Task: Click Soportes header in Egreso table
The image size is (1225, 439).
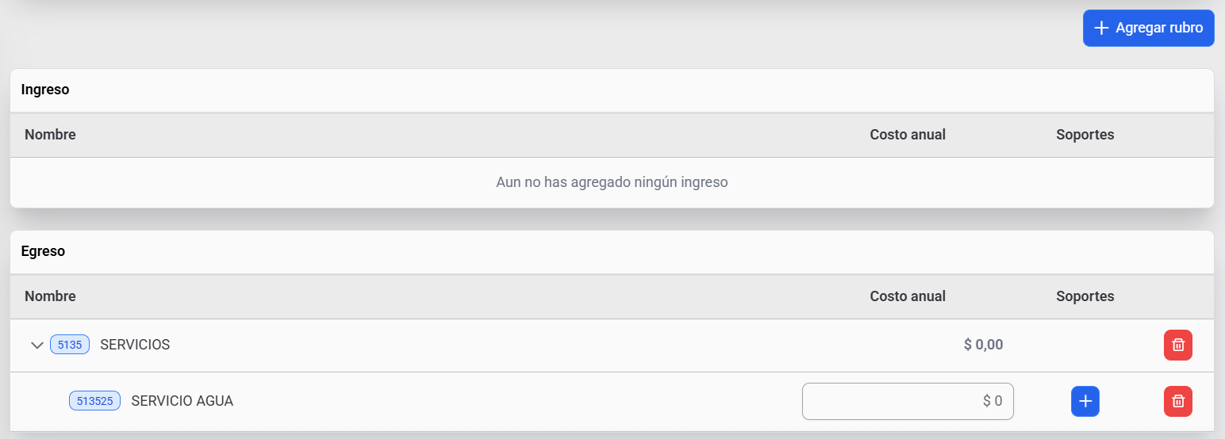Action: click(1085, 296)
